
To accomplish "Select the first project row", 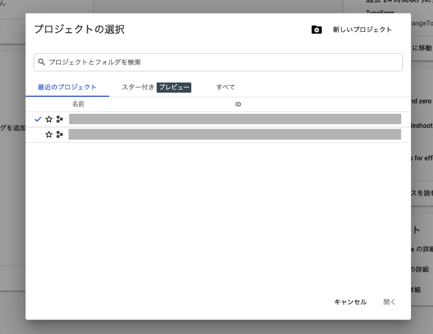I will click(235, 119).
